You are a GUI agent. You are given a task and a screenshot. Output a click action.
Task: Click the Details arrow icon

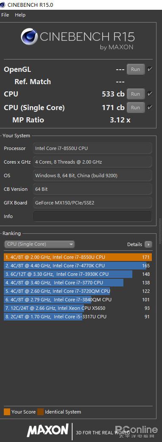[x=148, y=244]
